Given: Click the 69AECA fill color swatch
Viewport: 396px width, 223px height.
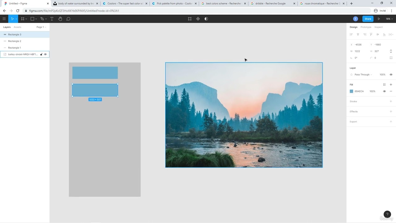Looking at the screenshot, I should 351,91.
